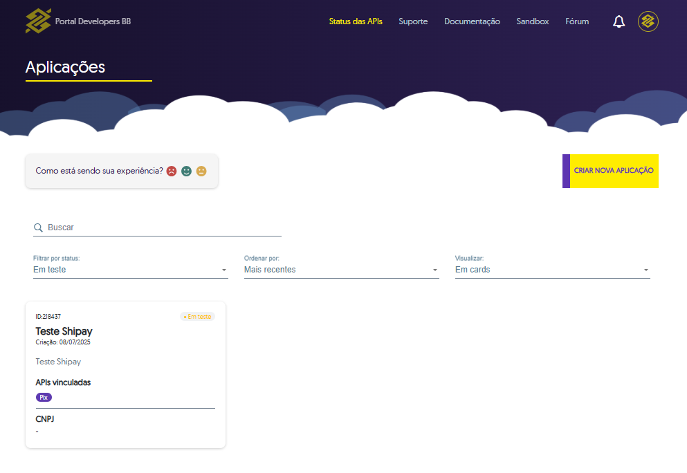The image size is (687, 473).
Task: Open the Sandbox page
Action: pos(532,21)
